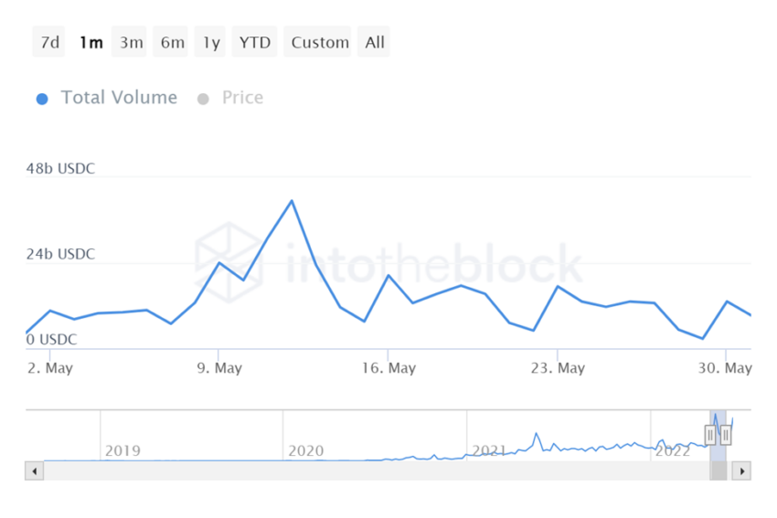Grab the left navigator range handle

click(710, 435)
